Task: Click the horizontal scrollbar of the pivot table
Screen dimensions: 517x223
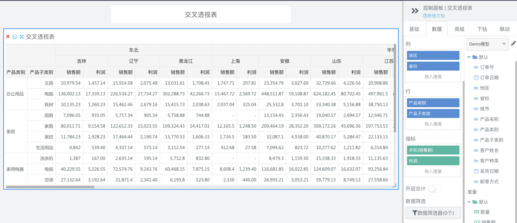Action: [x=50, y=187]
